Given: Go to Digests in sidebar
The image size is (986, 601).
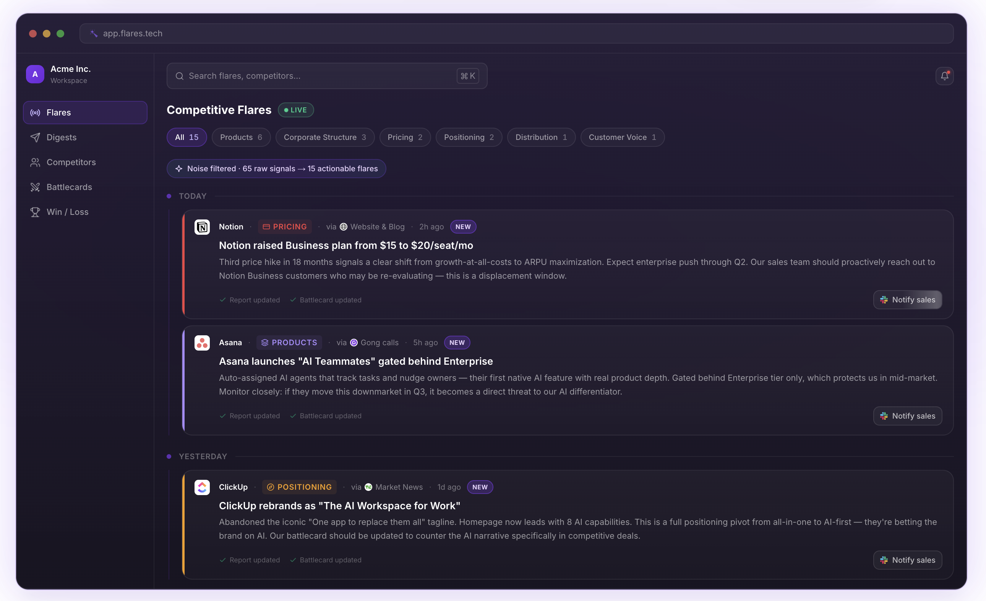Looking at the screenshot, I should tap(85, 137).
